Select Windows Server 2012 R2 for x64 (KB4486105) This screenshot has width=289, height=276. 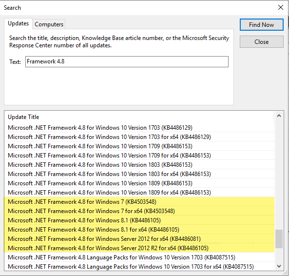click(139, 248)
